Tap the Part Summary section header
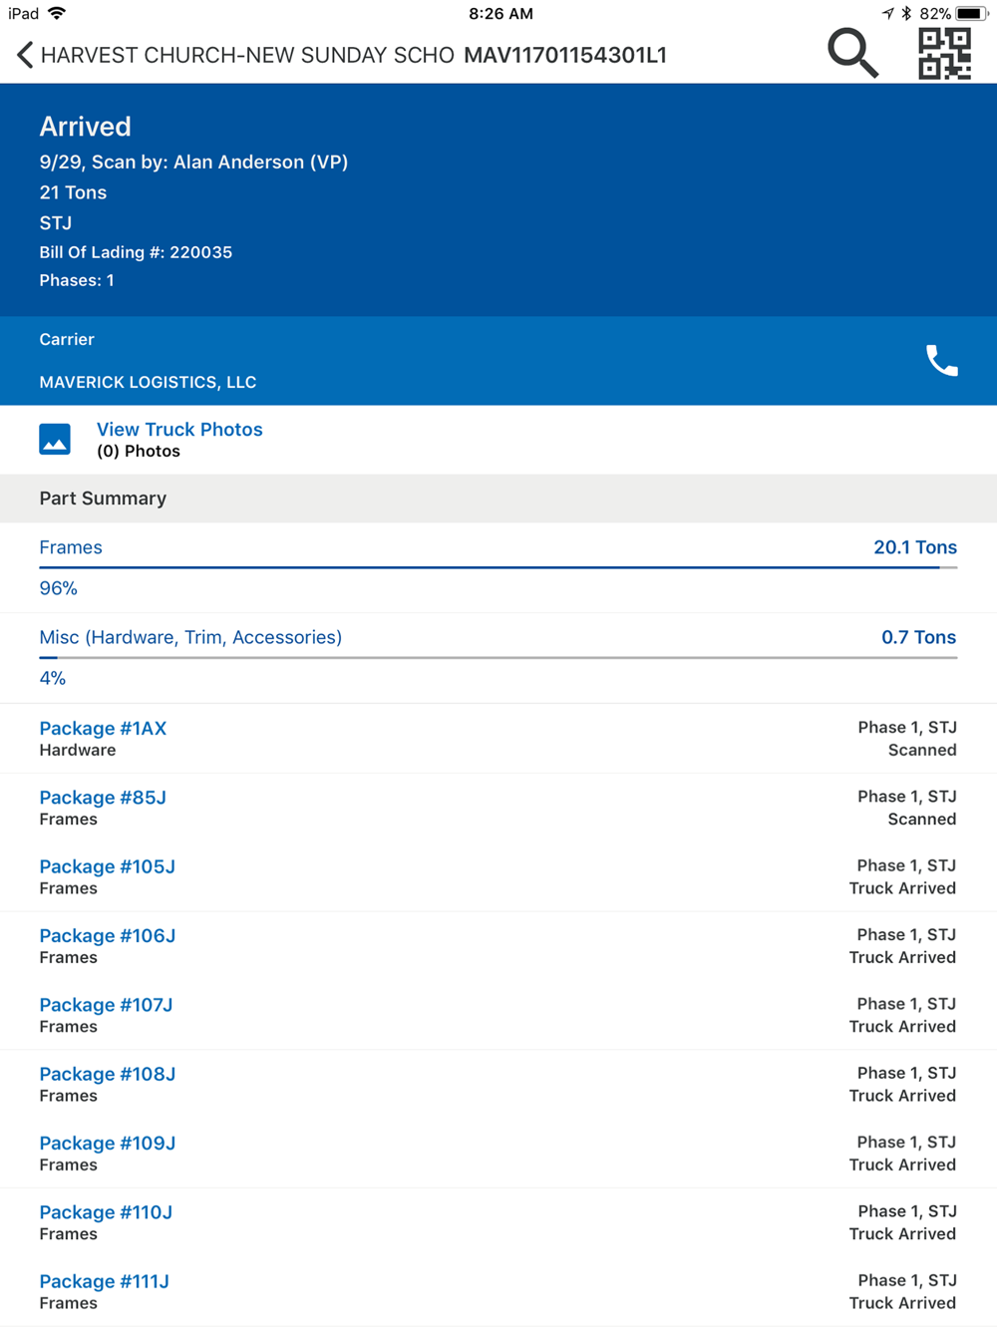 click(x=103, y=499)
